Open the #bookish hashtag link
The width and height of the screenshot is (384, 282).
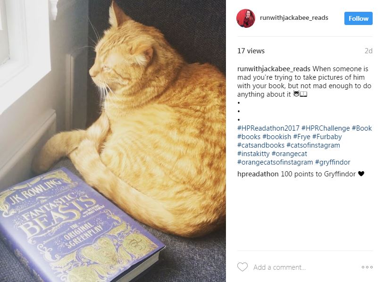[x=277, y=137]
